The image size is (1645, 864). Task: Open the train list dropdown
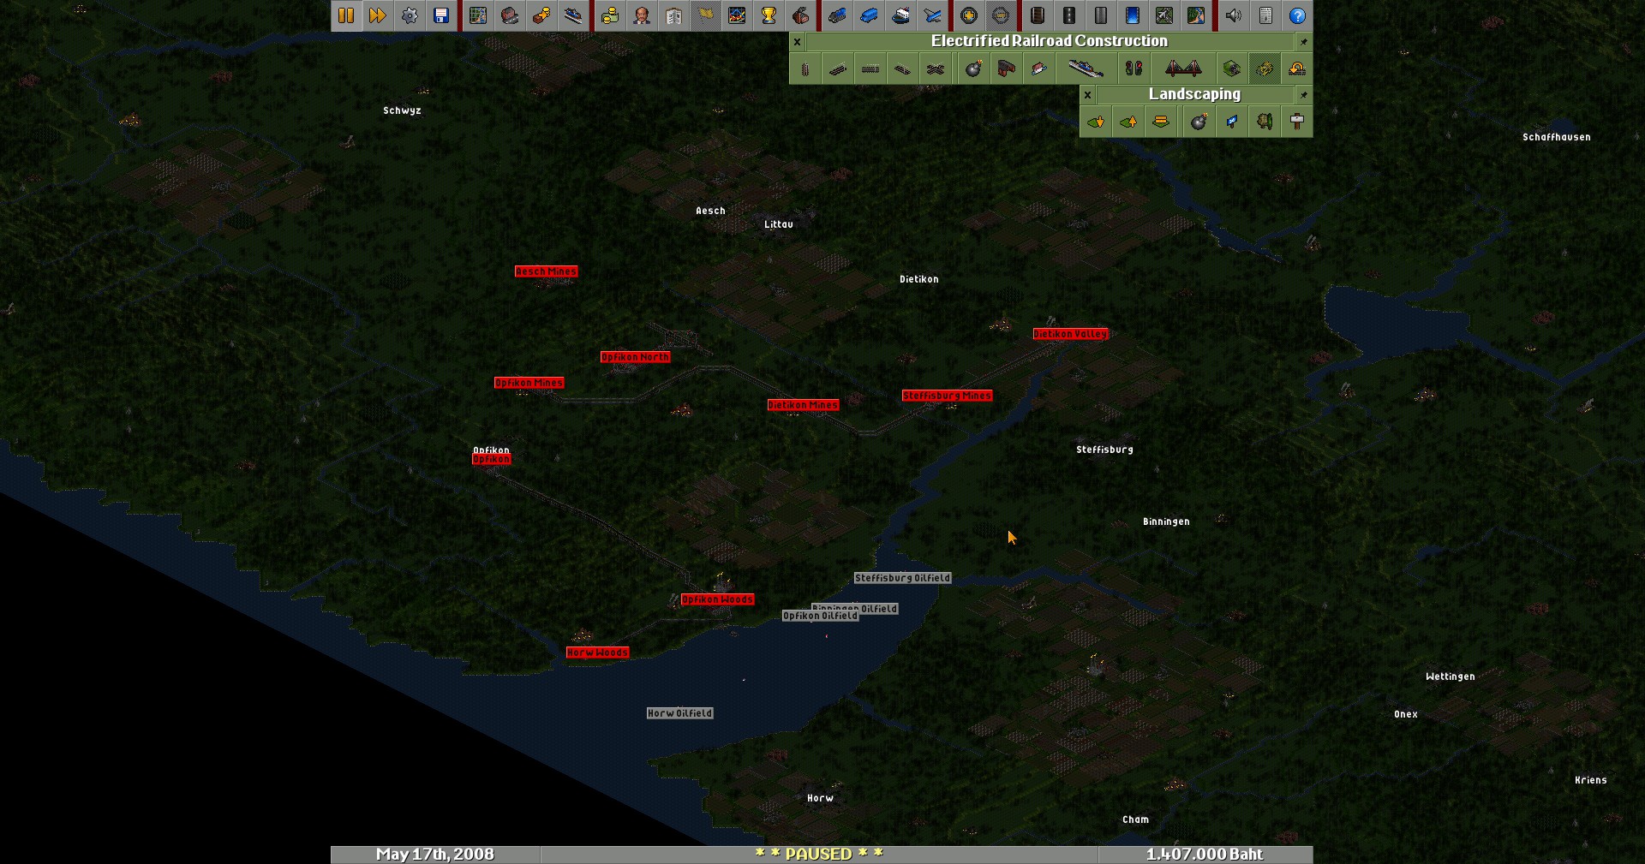[x=836, y=15]
